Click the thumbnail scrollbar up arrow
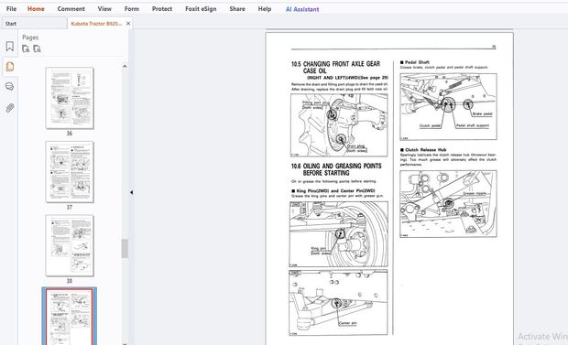 125,66
